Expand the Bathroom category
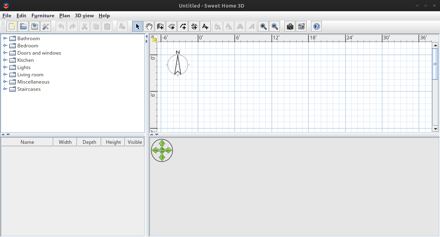This screenshot has width=440, height=237. coord(5,38)
